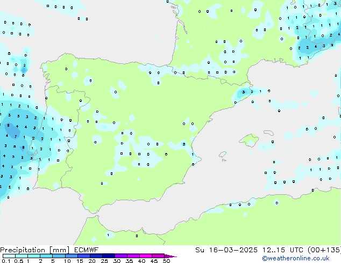Click legend tick label '30'
The image size is (341, 263).
coord(117,261)
